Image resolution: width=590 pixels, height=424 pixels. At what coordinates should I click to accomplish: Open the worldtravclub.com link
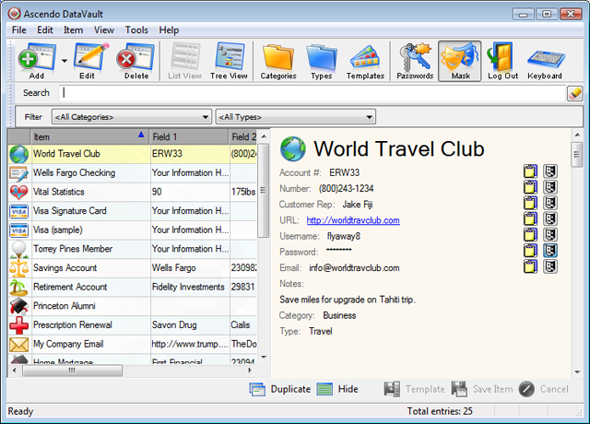point(353,220)
